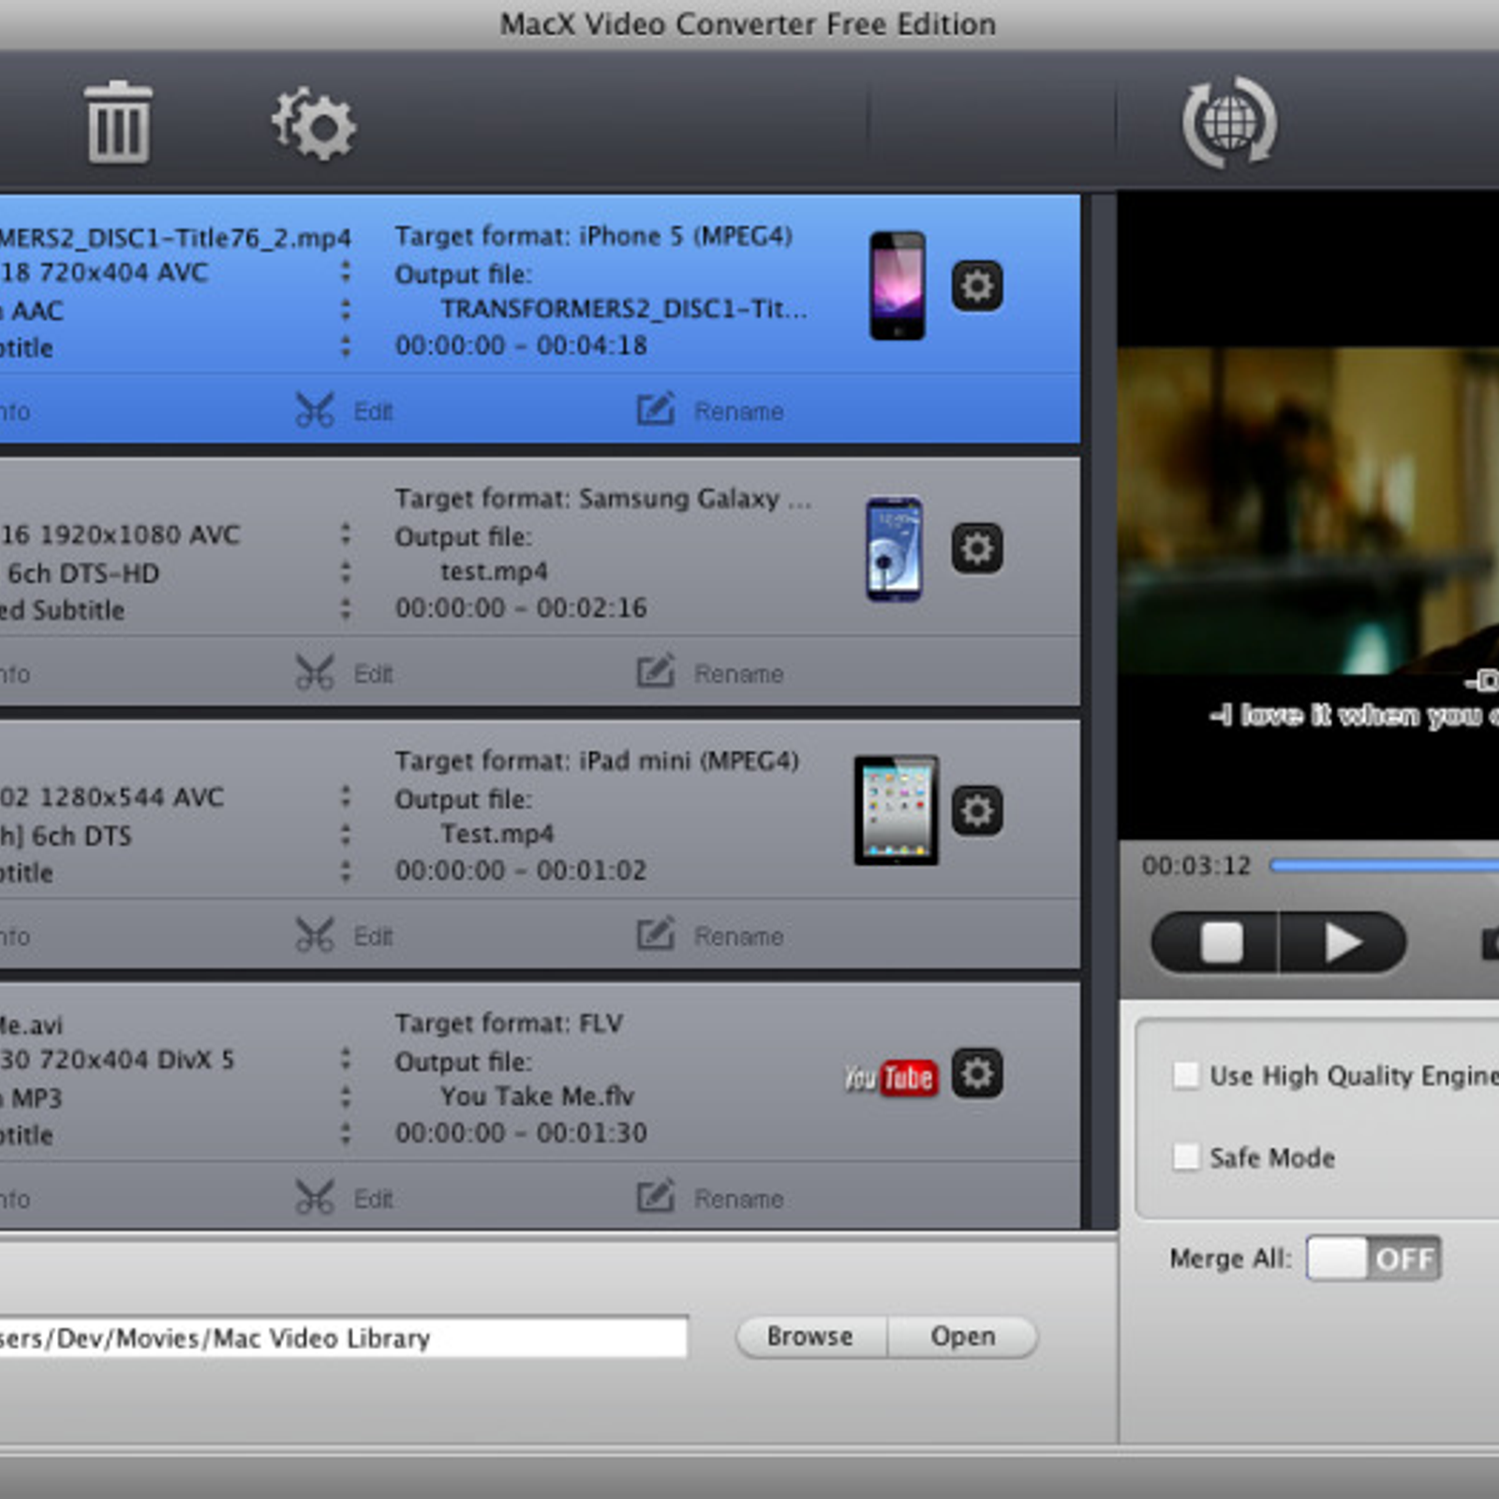
Task: Click the trash can delete icon
Action: tap(118, 123)
